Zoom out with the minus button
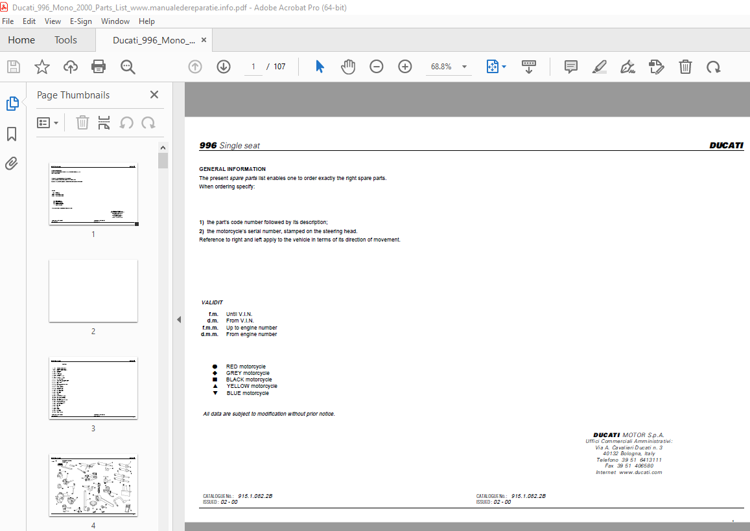Image resolution: width=750 pixels, height=531 pixels. [377, 67]
